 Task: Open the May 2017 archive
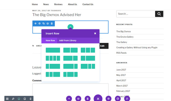(121, 75)
